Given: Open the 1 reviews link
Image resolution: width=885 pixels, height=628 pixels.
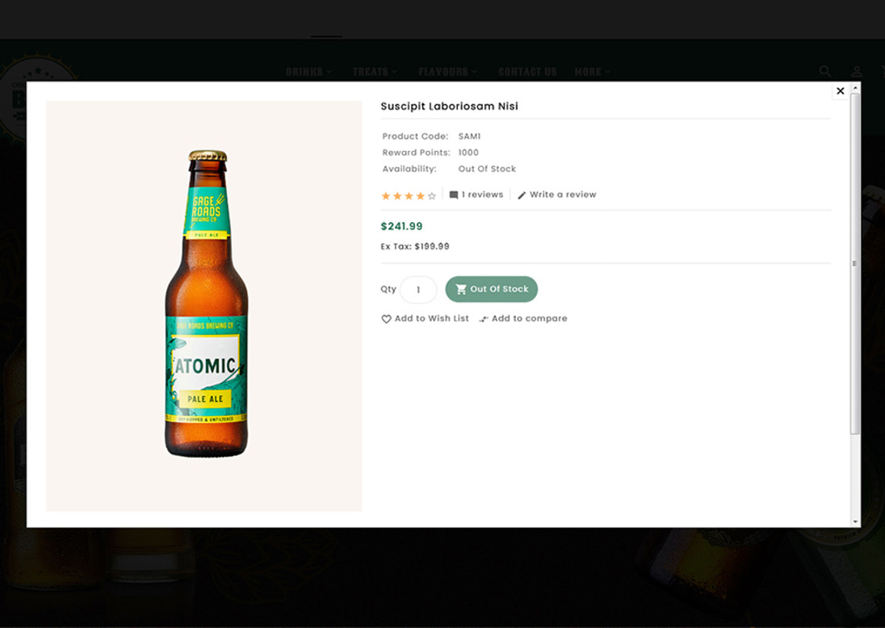Looking at the screenshot, I should [x=476, y=195].
